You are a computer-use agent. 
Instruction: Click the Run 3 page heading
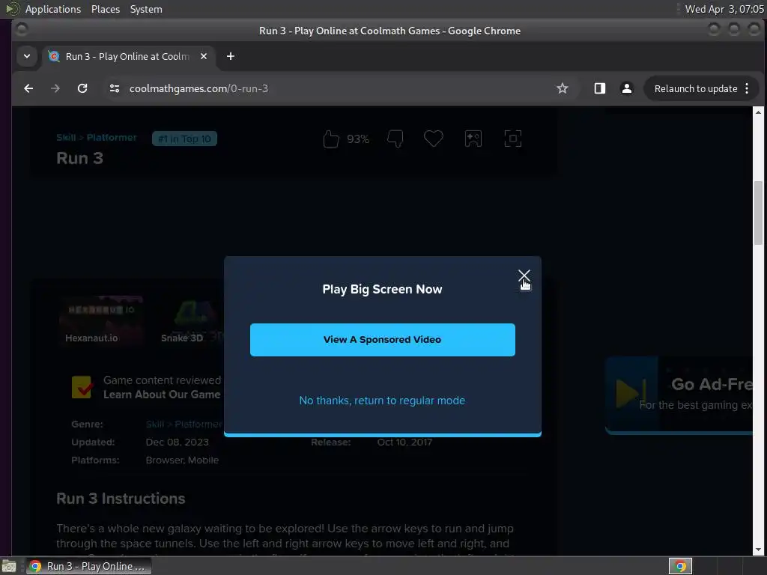pos(79,158)
